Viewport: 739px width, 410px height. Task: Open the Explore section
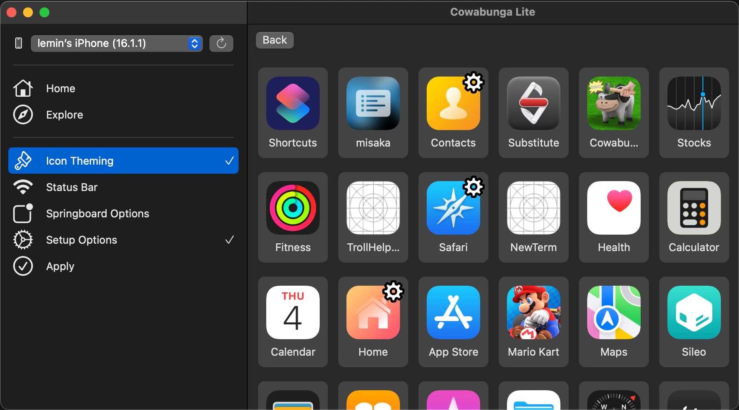[123, 115]
